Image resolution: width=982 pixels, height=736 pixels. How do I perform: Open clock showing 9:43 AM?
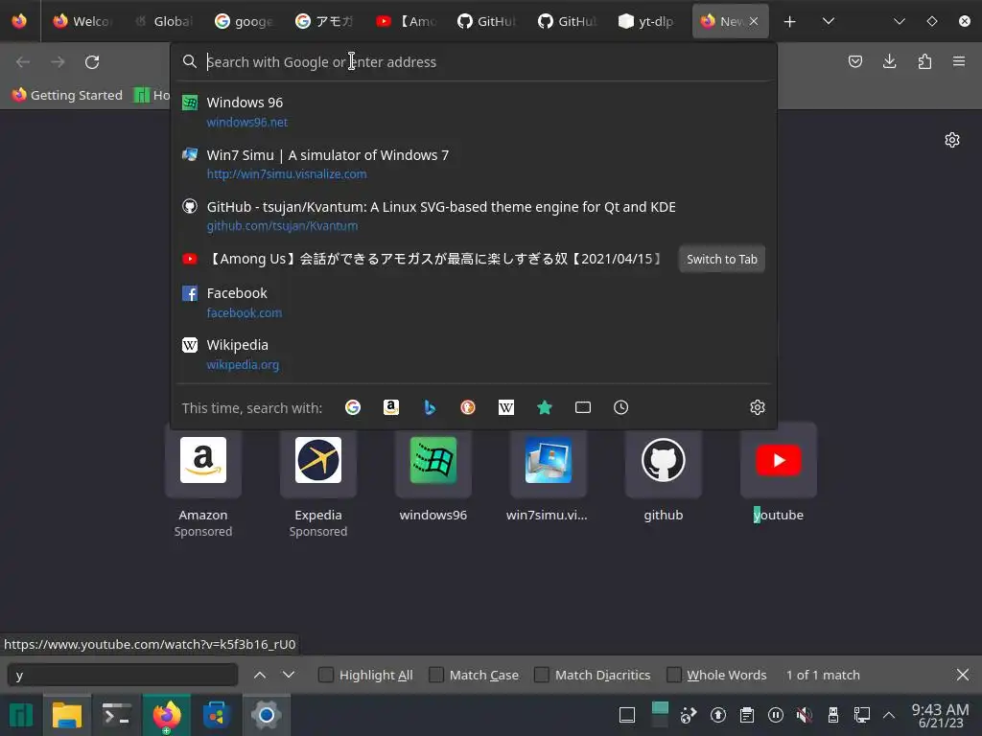(940, 715)
